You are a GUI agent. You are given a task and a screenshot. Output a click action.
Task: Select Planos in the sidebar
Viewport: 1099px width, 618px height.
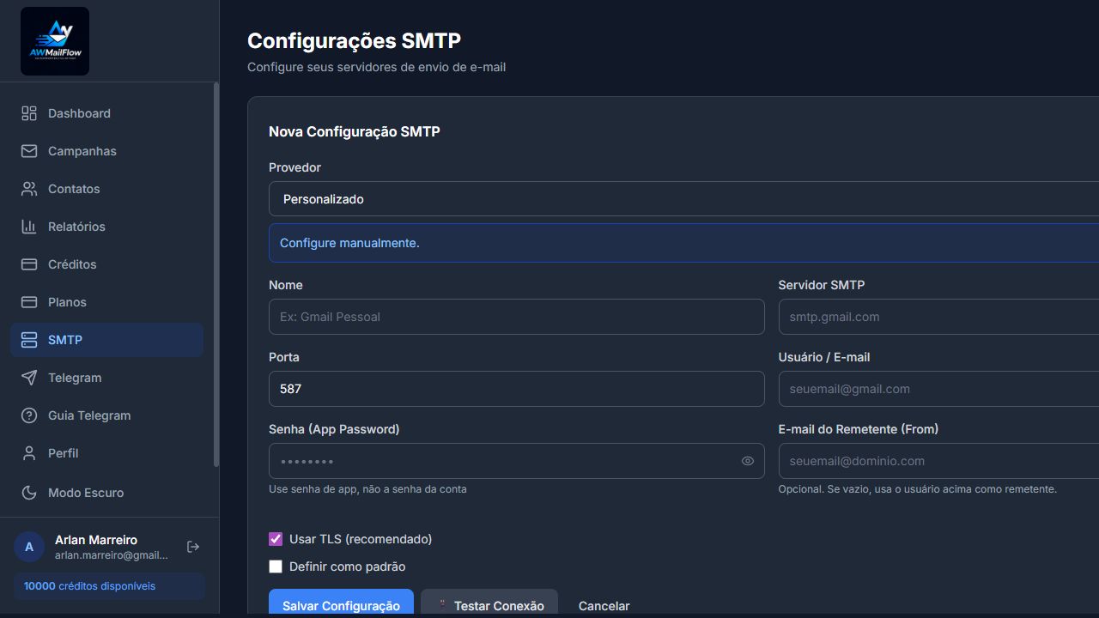click(x=106, y=302)
